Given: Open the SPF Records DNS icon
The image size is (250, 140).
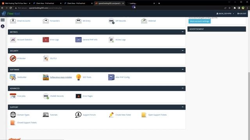Looking at the screenshot, I should pyautogui.click(x=111, y=21).
